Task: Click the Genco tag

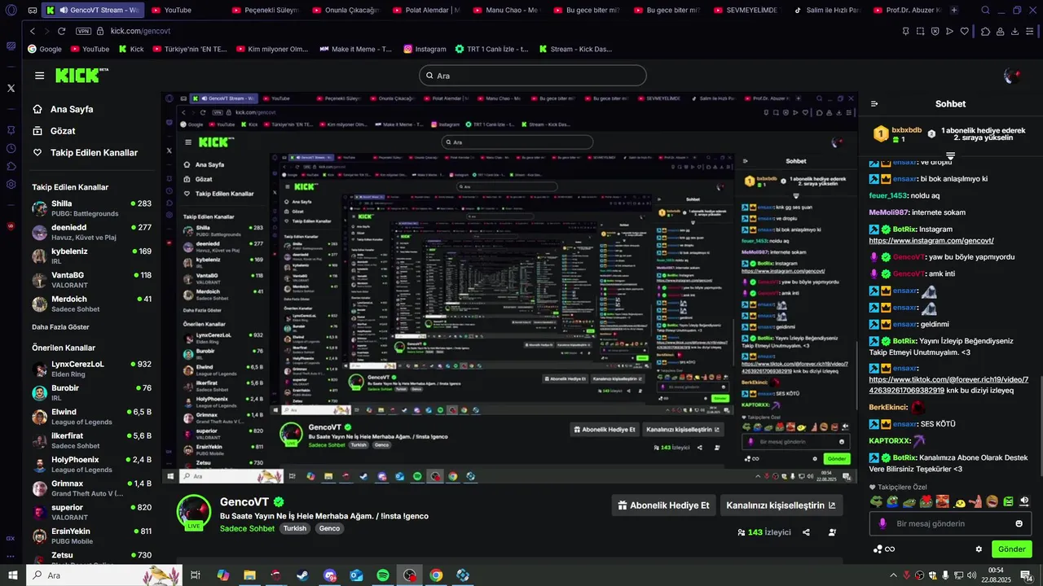Action: (x=329, y=528)
